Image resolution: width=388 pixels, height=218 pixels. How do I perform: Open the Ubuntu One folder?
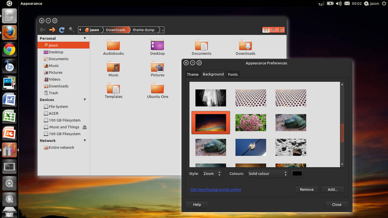(157, 90)
